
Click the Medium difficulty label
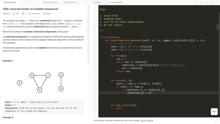tap(7, 14)
